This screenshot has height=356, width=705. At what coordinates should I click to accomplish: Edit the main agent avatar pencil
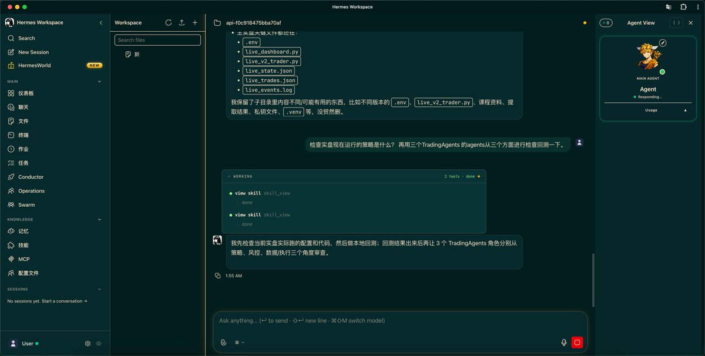pyautogui.click(x=663, y=43)
